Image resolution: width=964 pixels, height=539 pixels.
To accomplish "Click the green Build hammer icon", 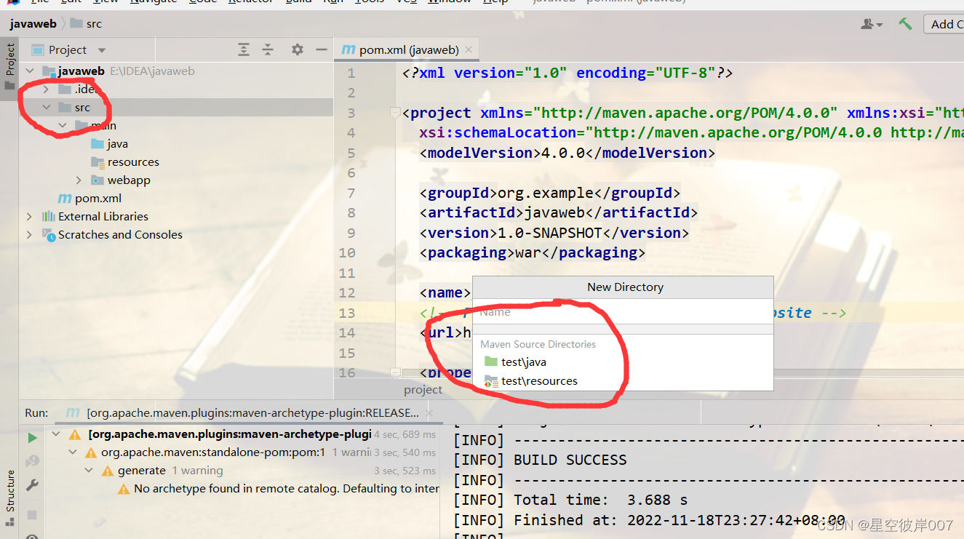I will 905,24.
